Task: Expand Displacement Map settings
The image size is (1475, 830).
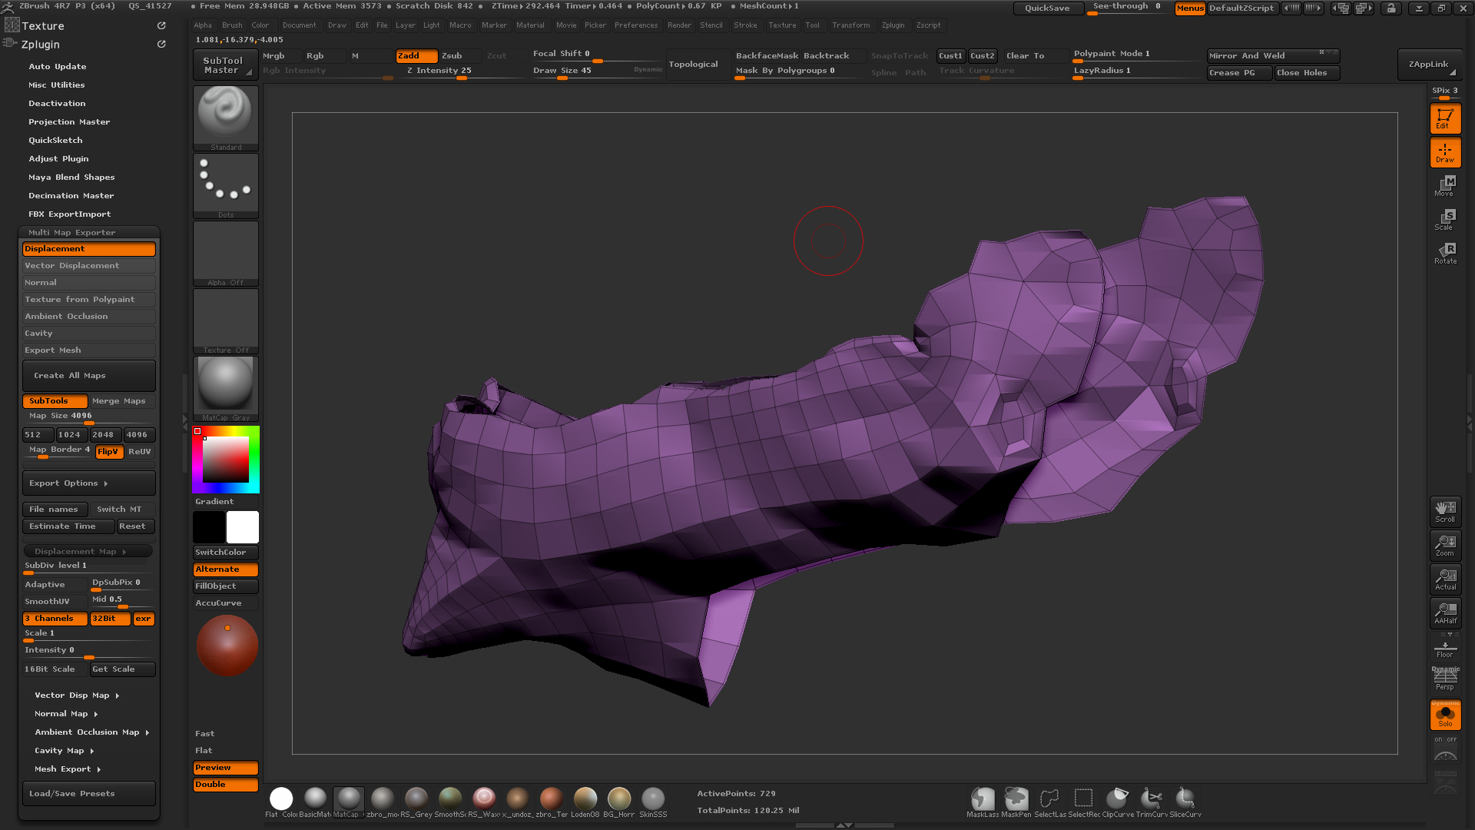Action: point(88,552)
